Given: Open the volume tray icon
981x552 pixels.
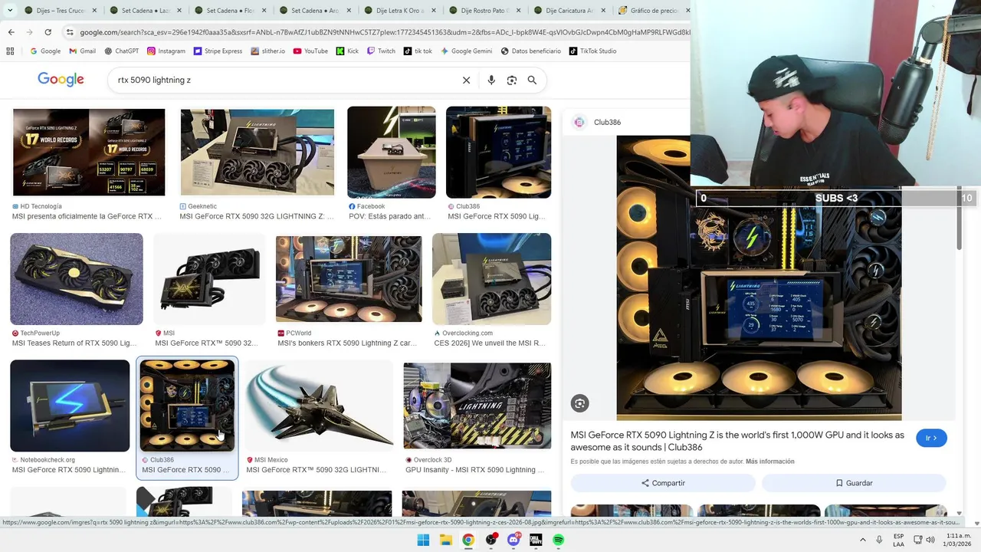Looking at the screenshot, I should (x=930, y=540).
